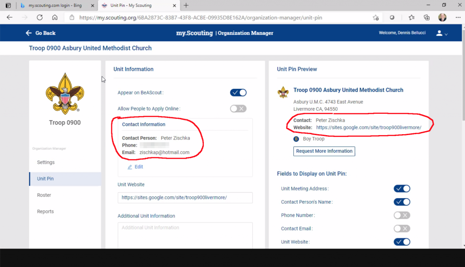The width and height of the screenshot is (465, 267).
Task: Open new browser tab with plus icon
Action: click(186, 5)
